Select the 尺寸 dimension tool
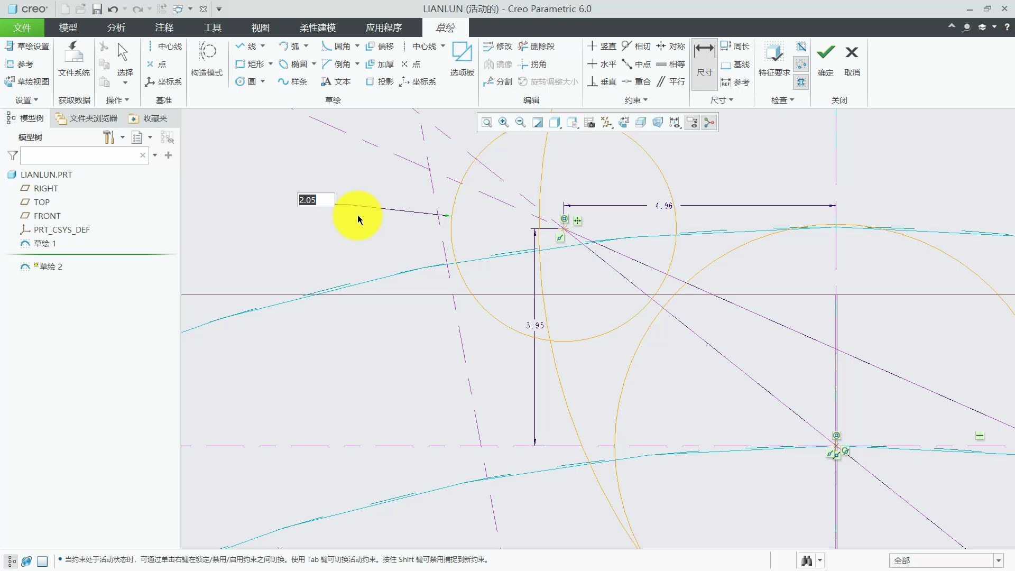 click(704, 58)
